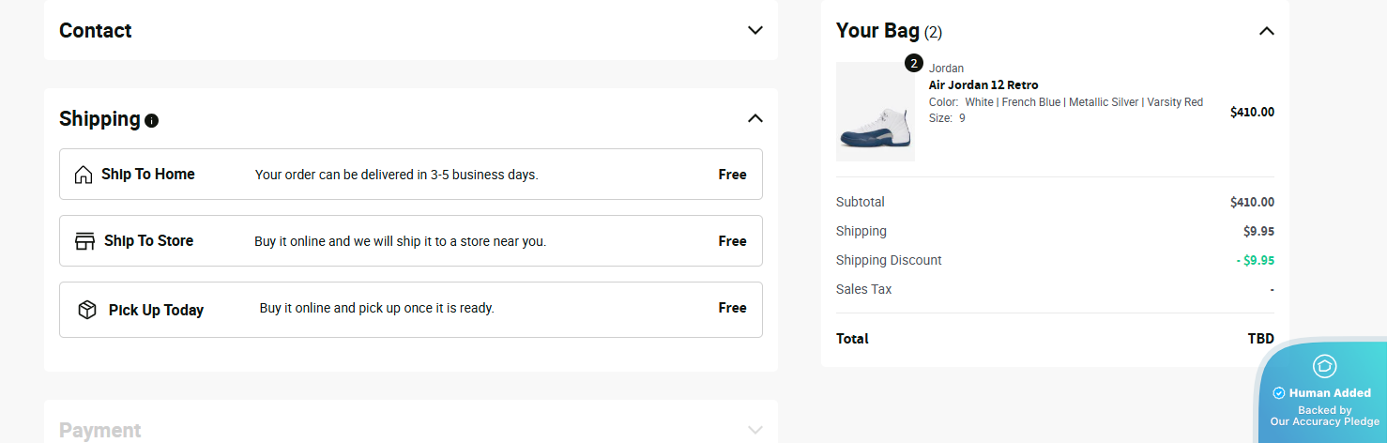Viewport: 1387px width, 443px height.
Task: Click the house icon for Ship To Home
Action: pyautogui.click(x=84, y=175)
